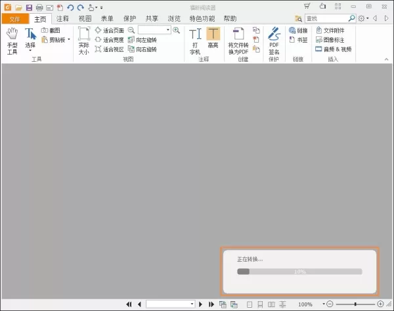The height and width of the screenshot is (311, 394).
Task: Click the Snapshot (截图) tool
Action: [x=51, y=30]
